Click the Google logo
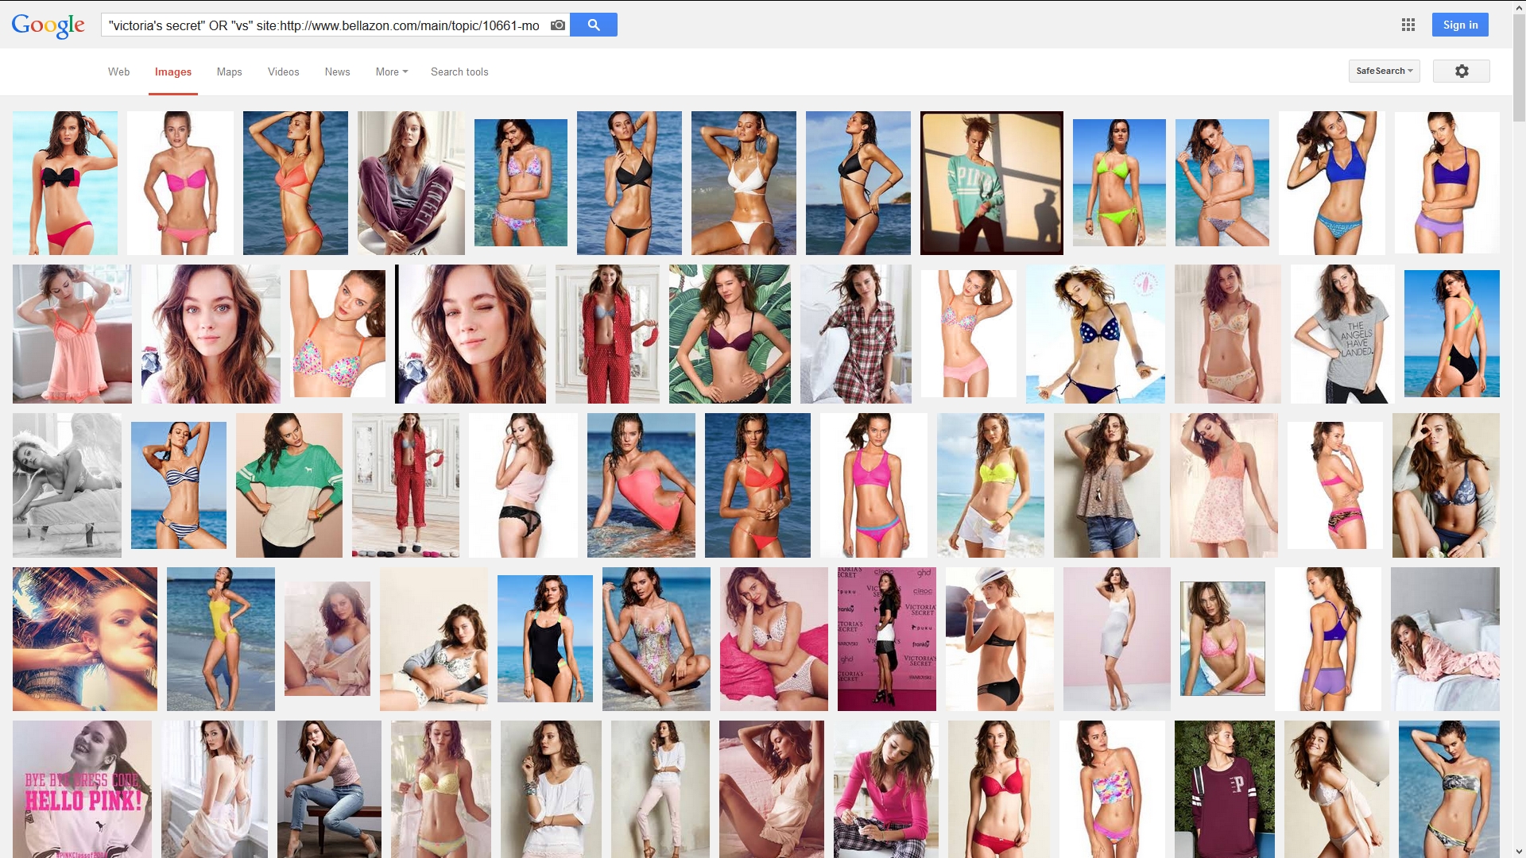 pos(48,25)
